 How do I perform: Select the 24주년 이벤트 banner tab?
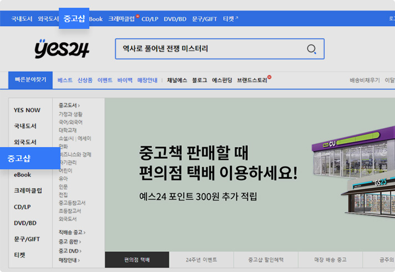pos(201,260)
